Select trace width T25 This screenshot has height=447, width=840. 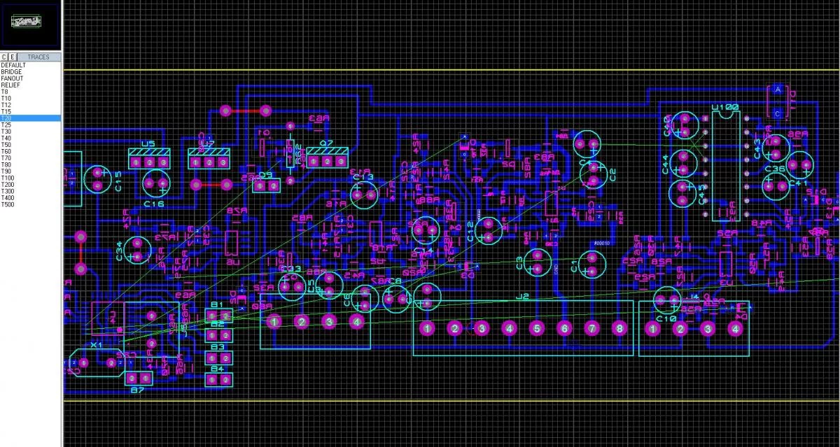pyautogui.click(x=31, y=125)
